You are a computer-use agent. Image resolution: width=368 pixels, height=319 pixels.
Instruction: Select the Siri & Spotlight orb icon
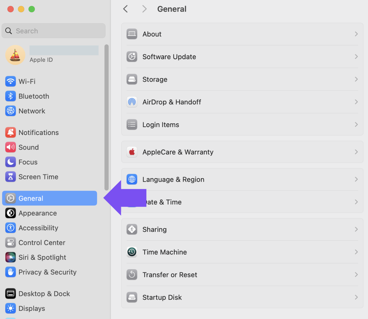(11, 257)
